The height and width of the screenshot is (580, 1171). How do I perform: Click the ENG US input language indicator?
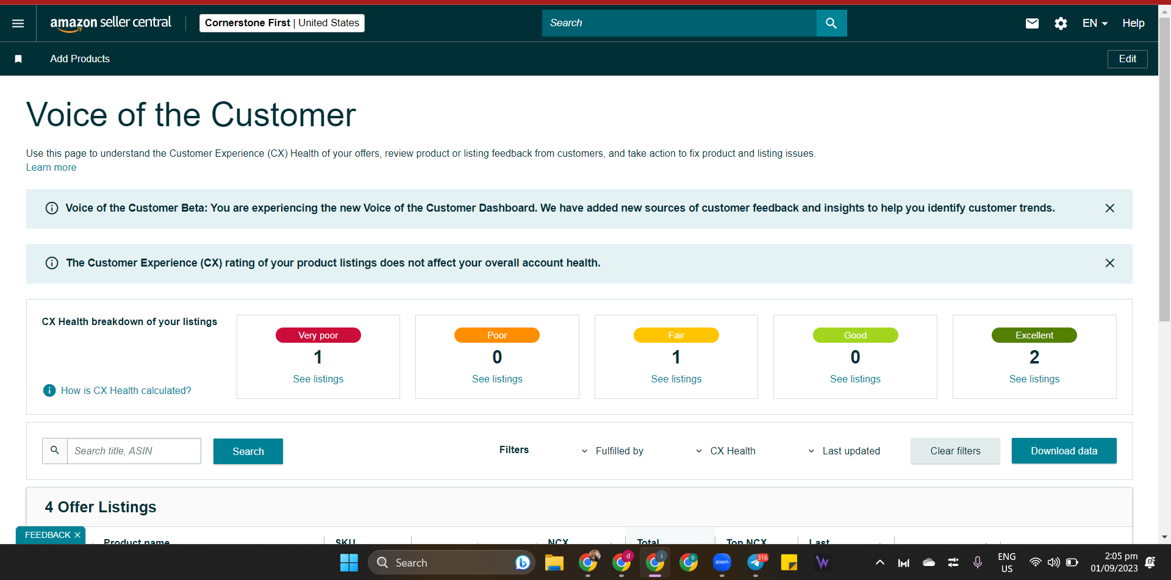pyautogui.click(x=1006, y=562)
